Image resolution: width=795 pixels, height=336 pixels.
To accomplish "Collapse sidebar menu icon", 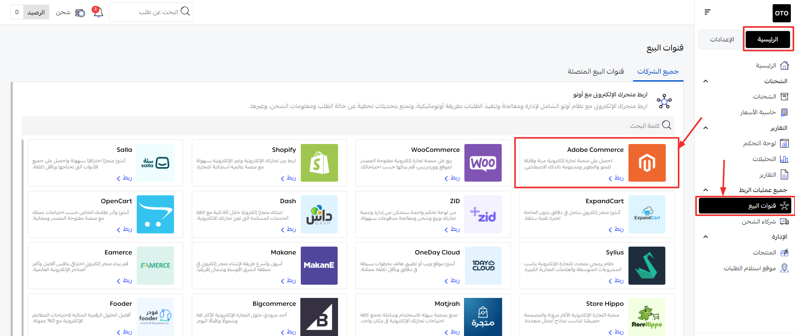I will point(708,12).
